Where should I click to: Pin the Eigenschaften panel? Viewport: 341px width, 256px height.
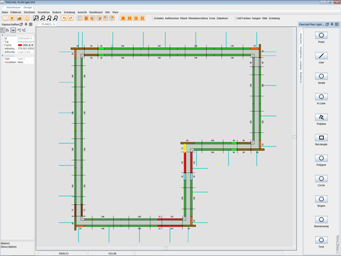(x=26, y=24)
